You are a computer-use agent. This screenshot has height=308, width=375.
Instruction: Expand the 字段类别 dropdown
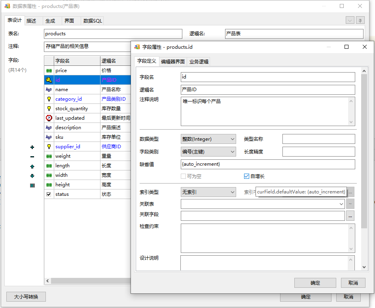208,152
